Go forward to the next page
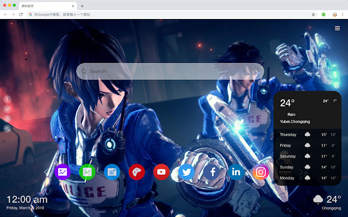This screenshot has width=348, height=217. (13, 15)
